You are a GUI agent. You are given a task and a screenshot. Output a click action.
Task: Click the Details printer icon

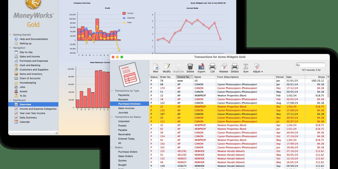235,68
